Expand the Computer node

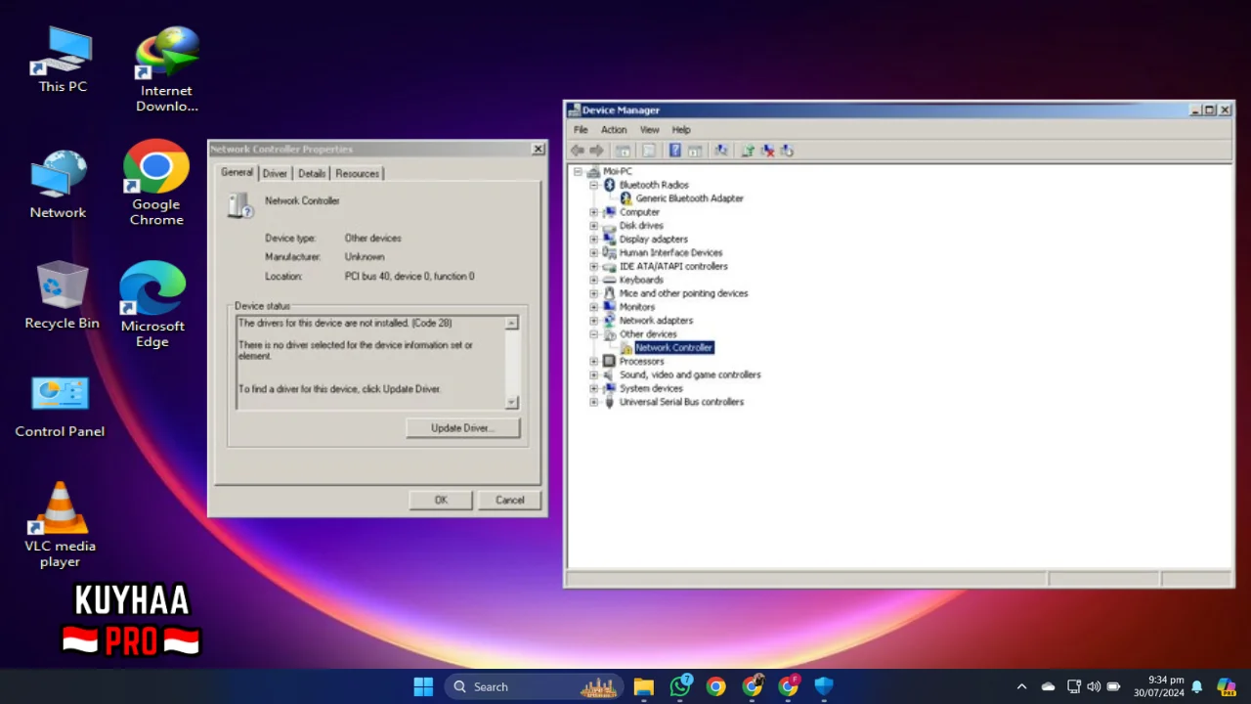(593, 212)
